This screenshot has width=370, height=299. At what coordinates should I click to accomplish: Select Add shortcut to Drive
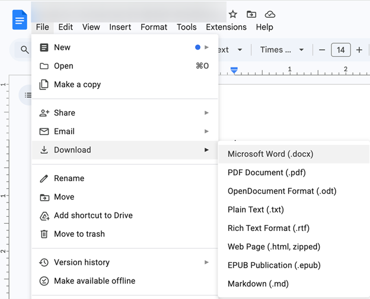[x=125, y=216]
